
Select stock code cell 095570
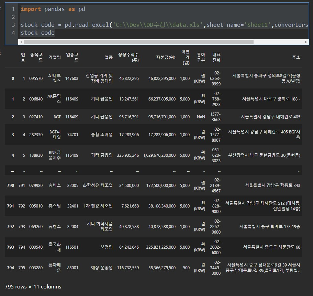(36, 78)
